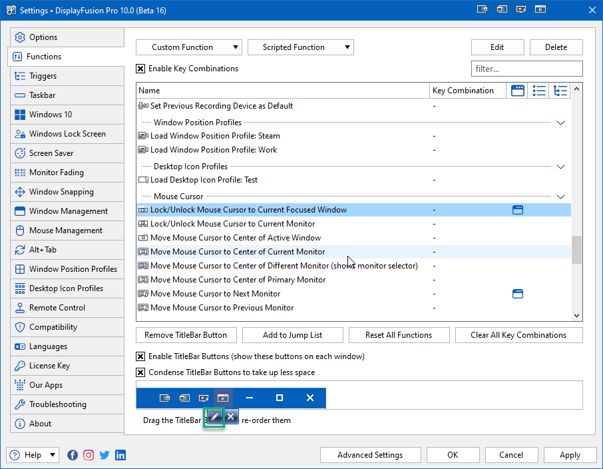Screen dimensions: 603x469
Task: Open Mouse Management tab
Action: [67, 231]
